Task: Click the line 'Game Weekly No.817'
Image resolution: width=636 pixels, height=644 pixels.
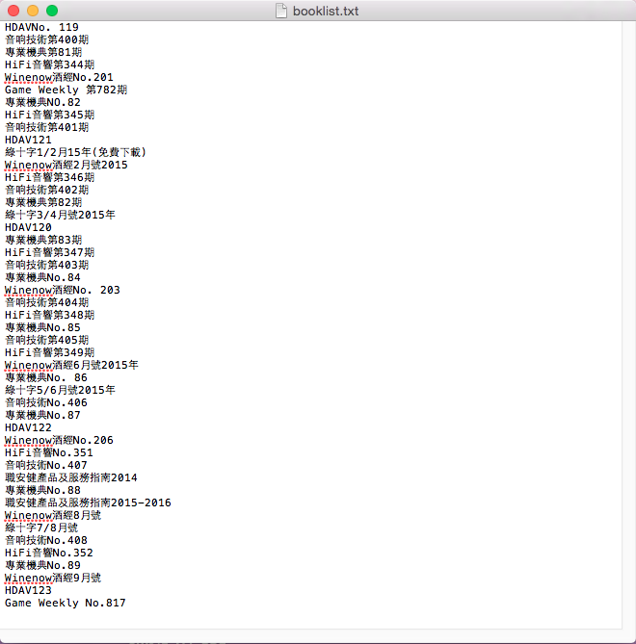Action: 66,603
